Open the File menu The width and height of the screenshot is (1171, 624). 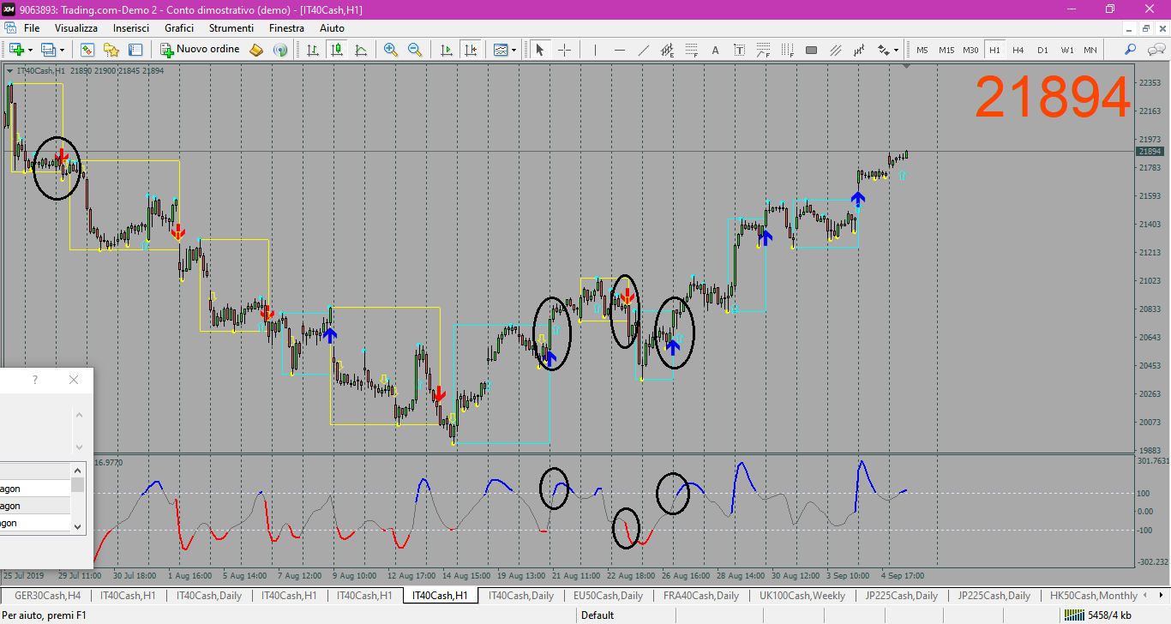[x=32, y=28]
